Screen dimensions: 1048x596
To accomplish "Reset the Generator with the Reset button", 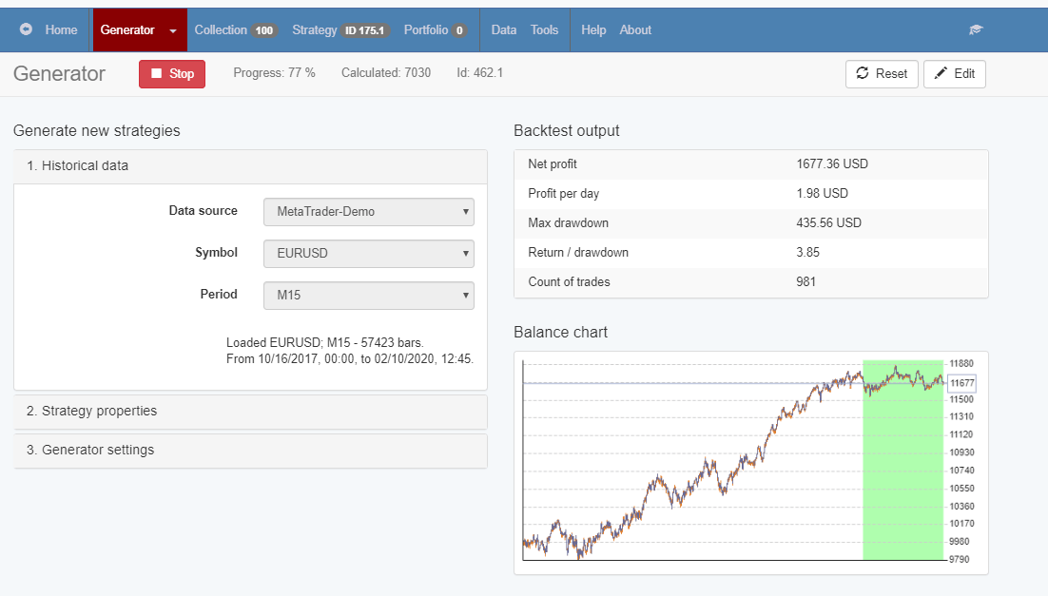I will (882, 73).
